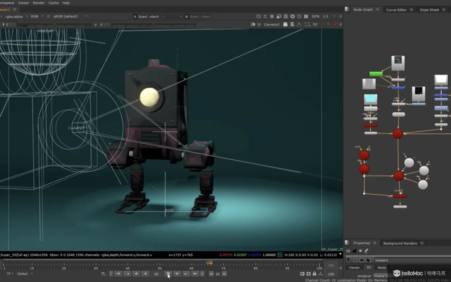
Task: Open the TF timeline display dropdown
Action: 10,274
